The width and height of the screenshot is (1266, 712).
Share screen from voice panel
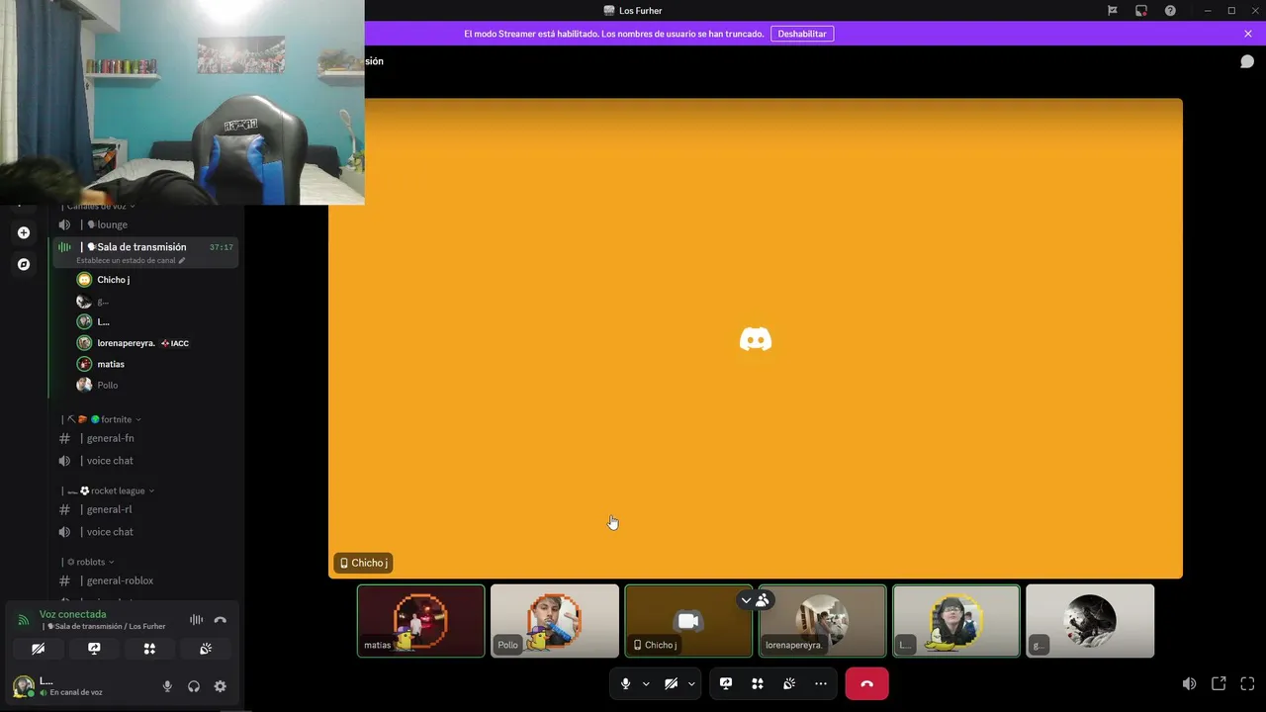(x=94, y=649)
